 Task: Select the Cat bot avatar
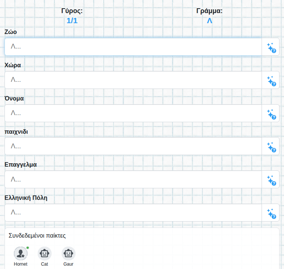(44, 253)
